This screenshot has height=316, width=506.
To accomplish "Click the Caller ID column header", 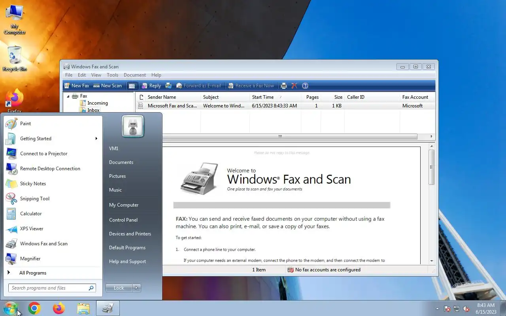I will click(x=372, y=97).
